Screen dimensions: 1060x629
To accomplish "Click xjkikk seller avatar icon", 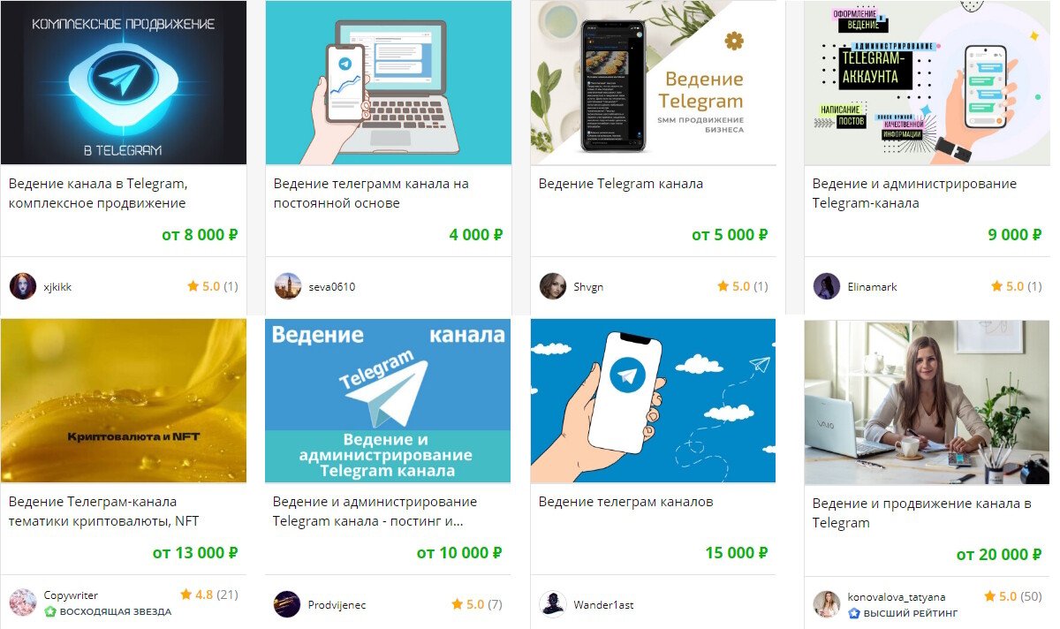I will point(23,286).
